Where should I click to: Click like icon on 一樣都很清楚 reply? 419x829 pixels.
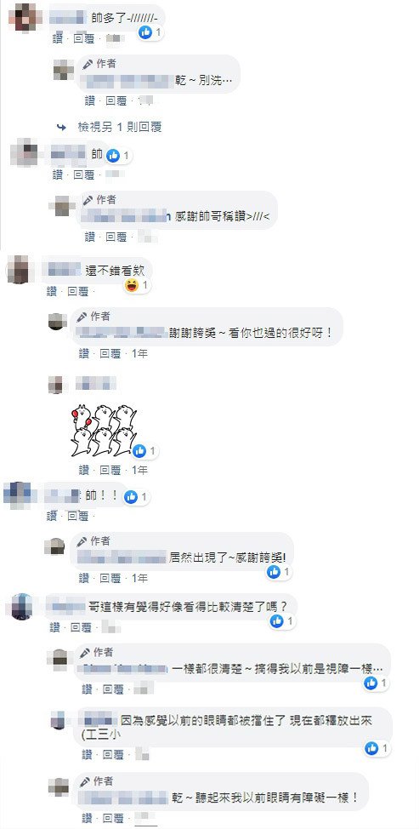[371, 683]
